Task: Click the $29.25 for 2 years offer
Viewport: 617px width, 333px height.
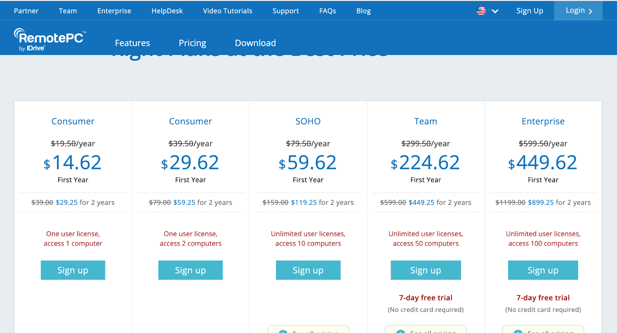Action: point(85,202)
